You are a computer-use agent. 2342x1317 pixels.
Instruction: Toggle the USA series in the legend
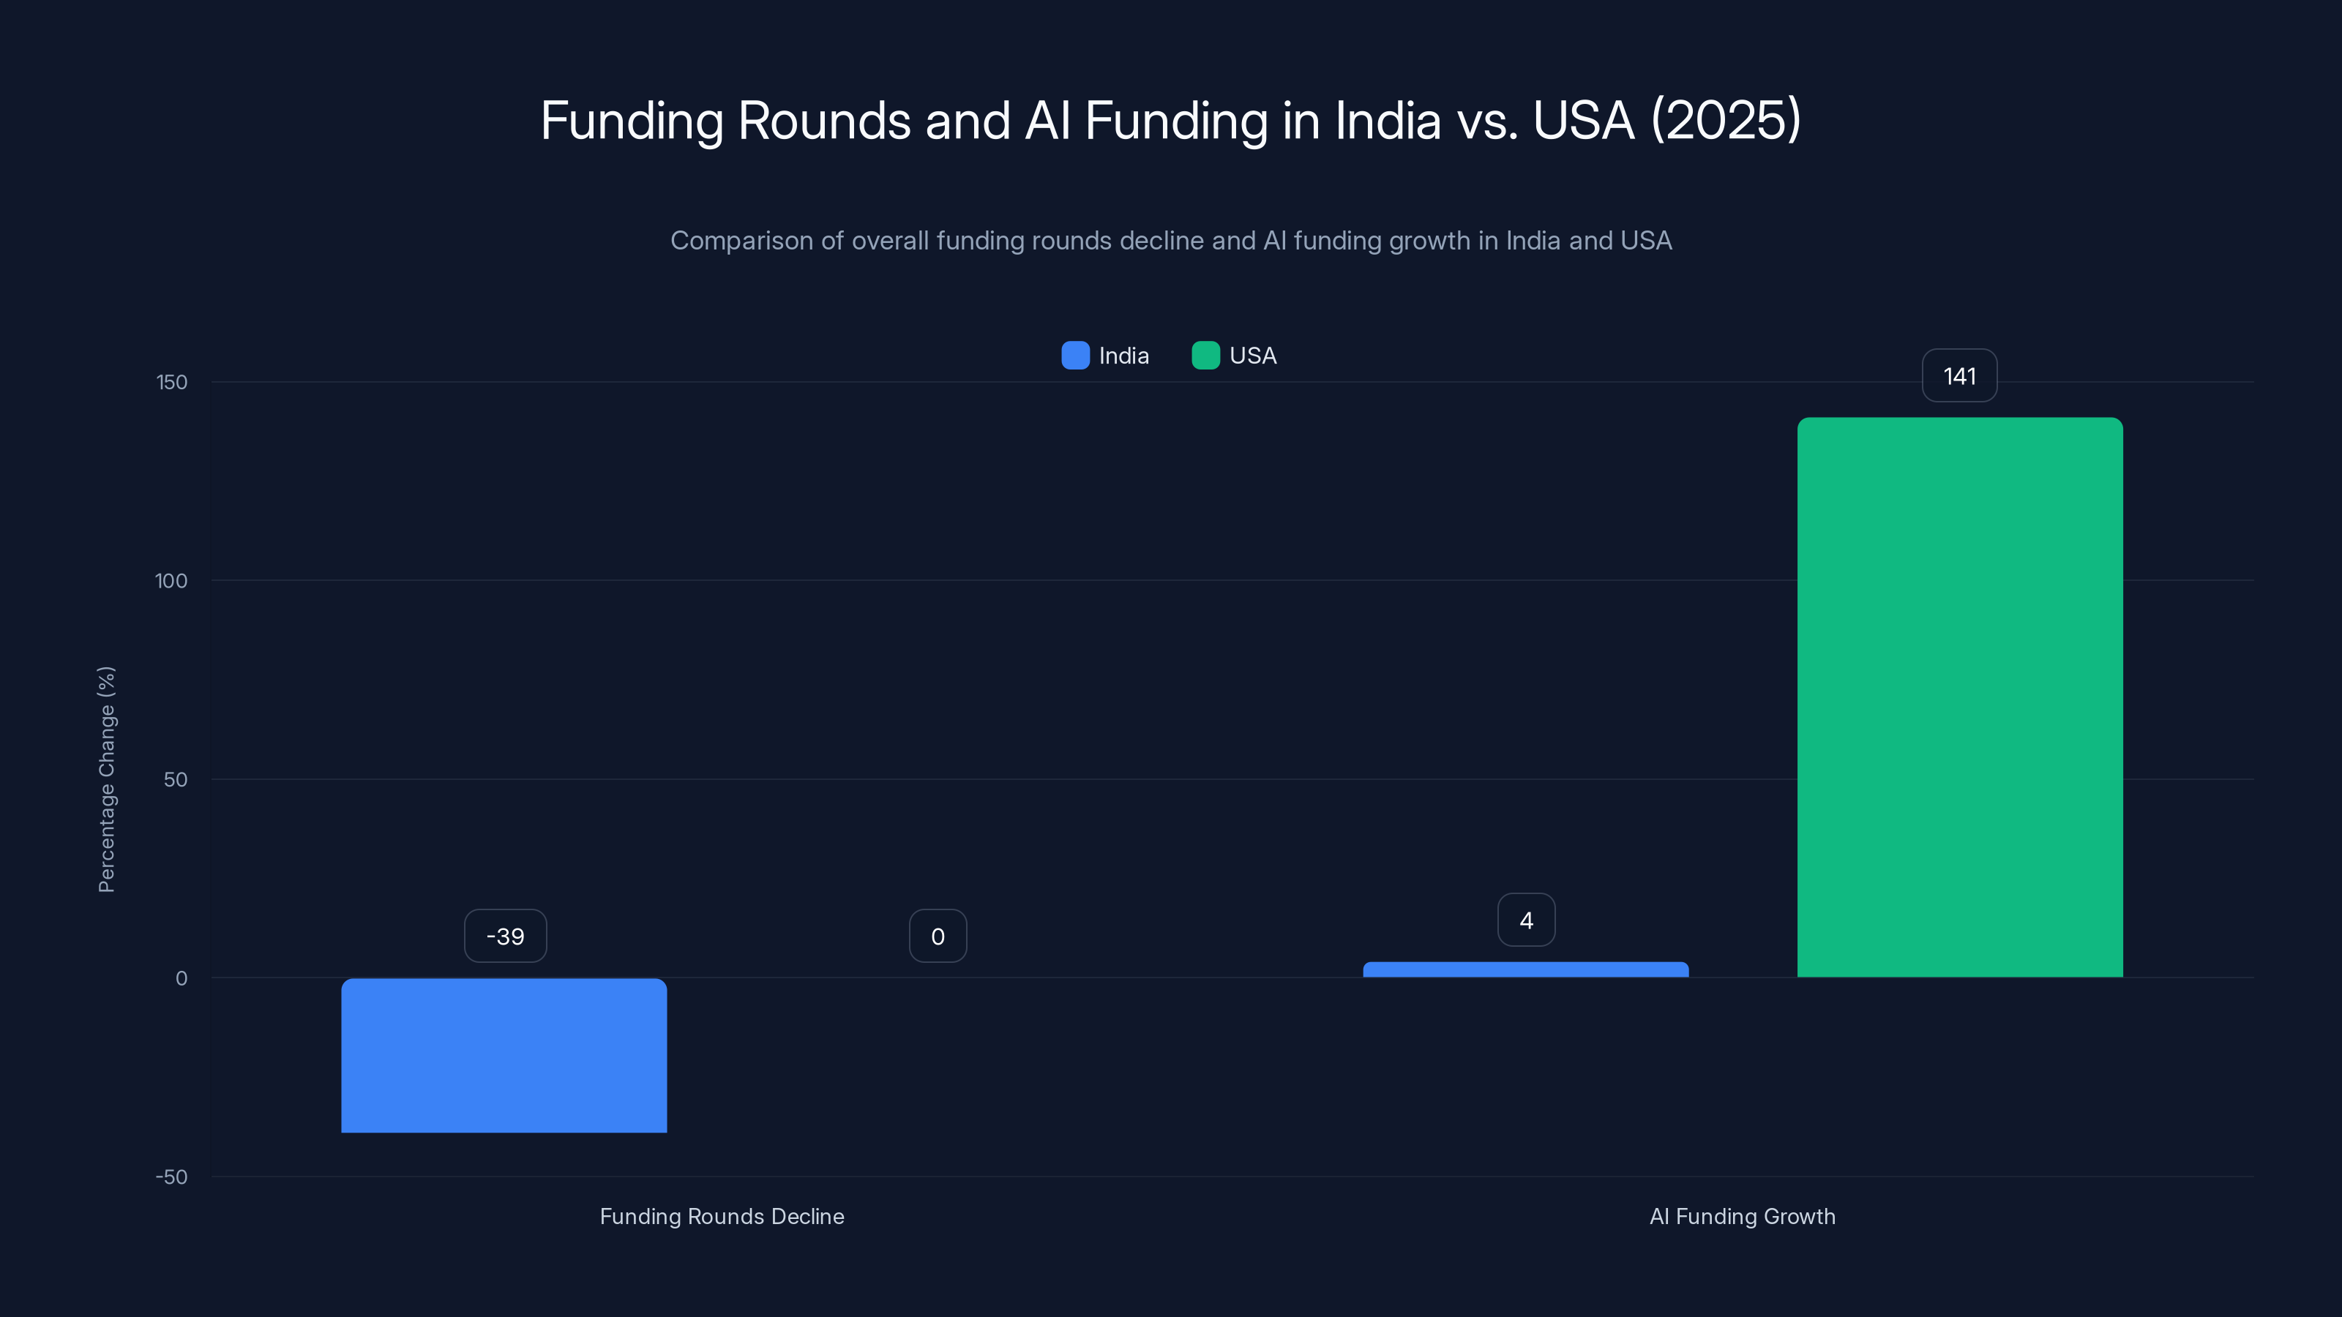[x=1235, y=356]
